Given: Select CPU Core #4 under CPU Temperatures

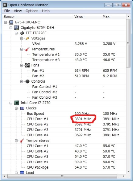Looking at the screenshot, I should 64,162.
